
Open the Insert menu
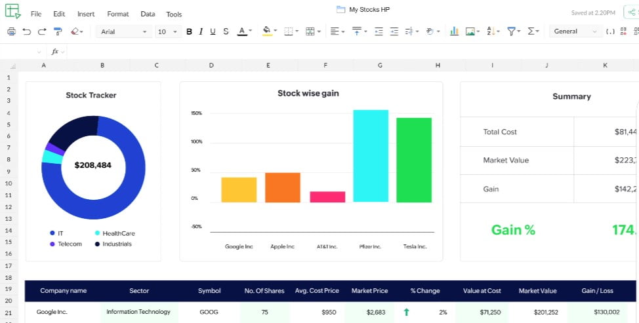tap(86, 14)
